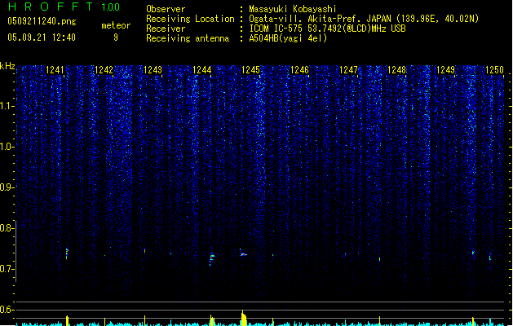The width and height of the screenshot is (513, 326).
Task: Click the Receiving antenna label
Action: [188, 38]
